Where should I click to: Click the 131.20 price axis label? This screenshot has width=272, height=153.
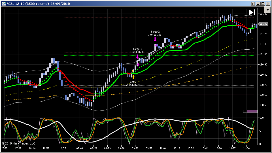(x=263, y=34)
